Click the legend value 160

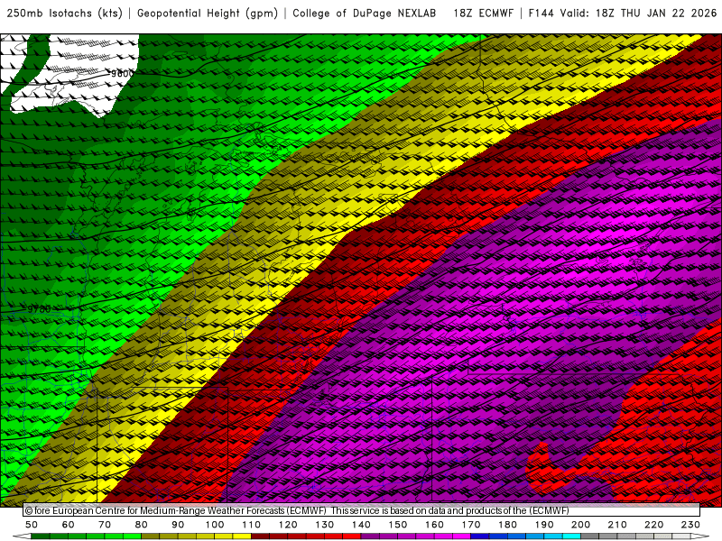click(x=434, y=525)
